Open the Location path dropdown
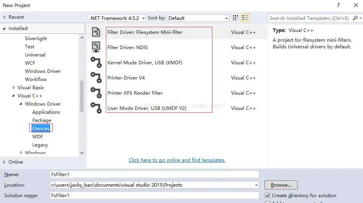Viewport: 363px width, 203px height. (x=256, y=185)
